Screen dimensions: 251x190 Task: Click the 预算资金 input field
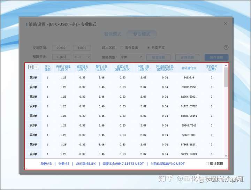(x=61, y=57)
